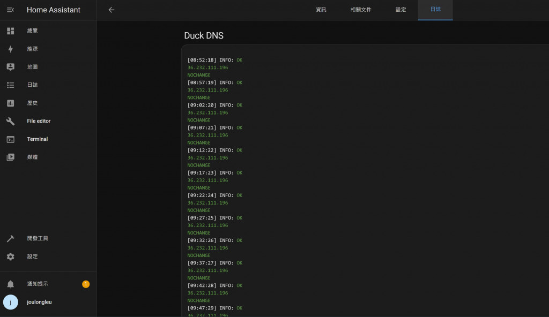Click the settings gear icon
This screenshot has height=317, width=549.
pyautogui.click(x=11, y=256)
